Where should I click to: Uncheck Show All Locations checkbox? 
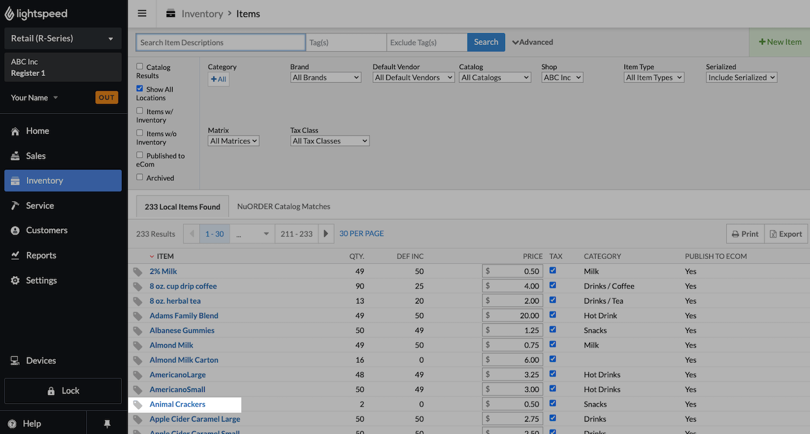point(139,89)
